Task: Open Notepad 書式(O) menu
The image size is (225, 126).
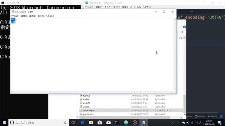Action: (33, 16)
